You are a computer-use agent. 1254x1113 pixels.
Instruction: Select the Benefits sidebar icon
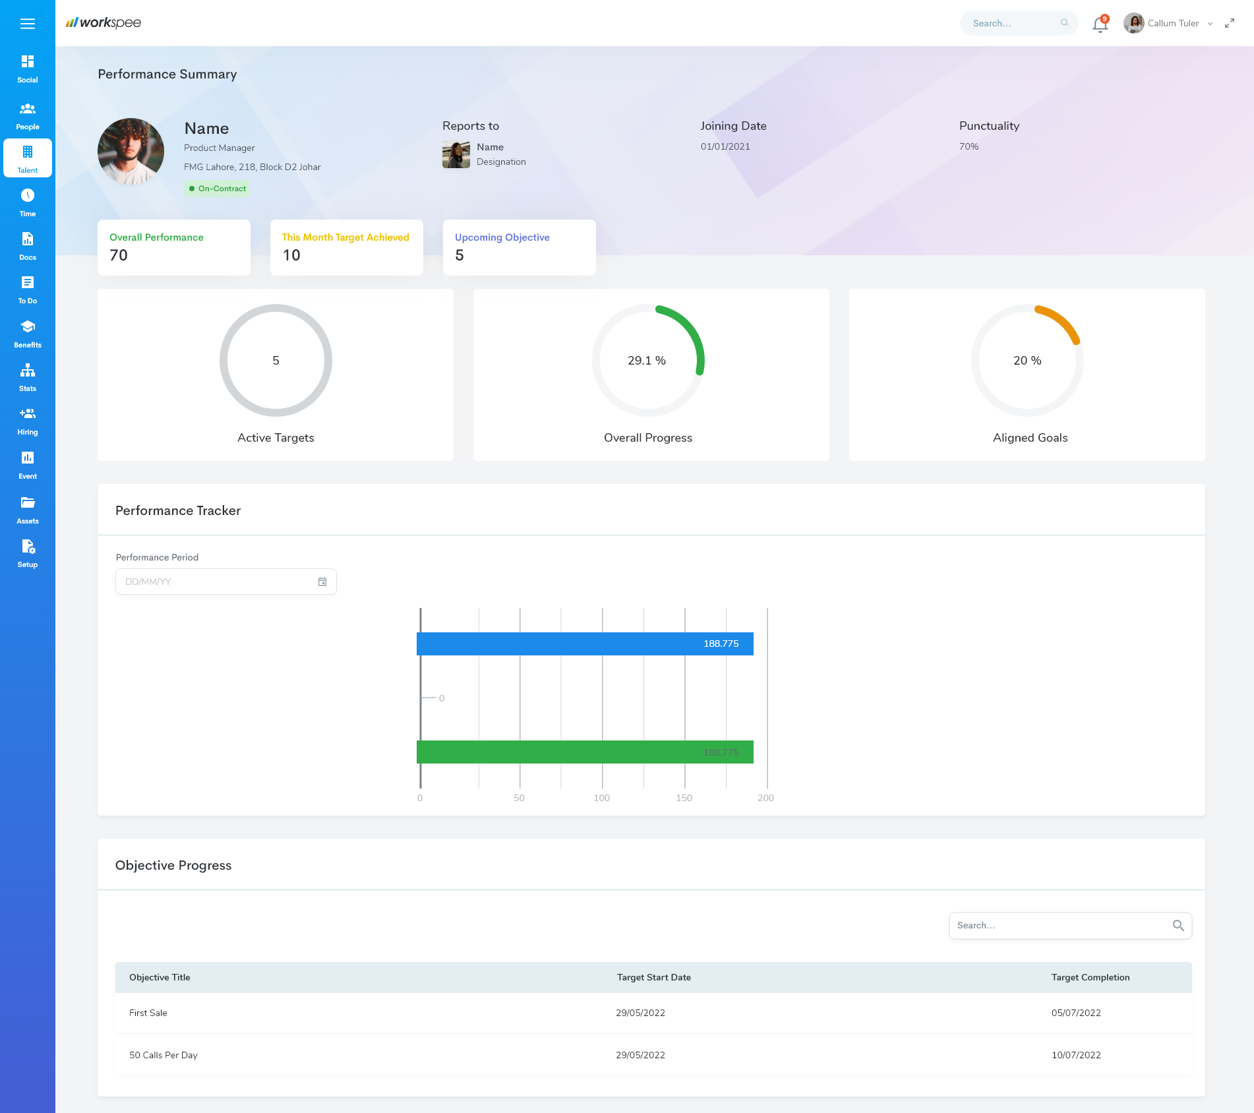(27, 332)
